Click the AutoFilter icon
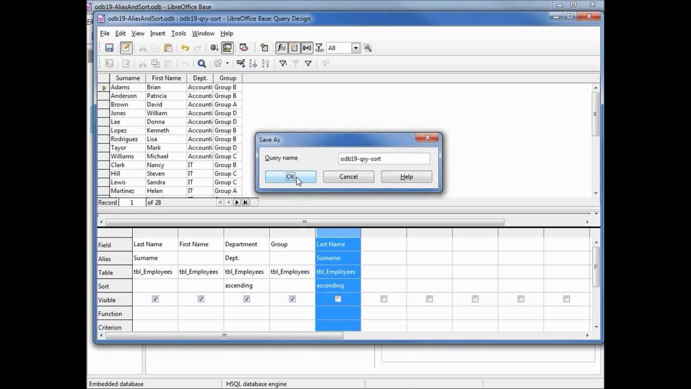The height and width of the screenshot is (389, 691). click(283, 63)
